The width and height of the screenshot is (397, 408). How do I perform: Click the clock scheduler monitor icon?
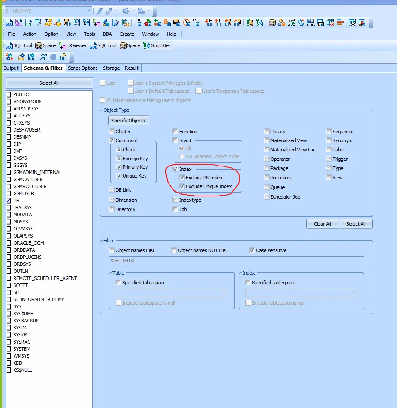pyautogui.click(x=187, y=23)
